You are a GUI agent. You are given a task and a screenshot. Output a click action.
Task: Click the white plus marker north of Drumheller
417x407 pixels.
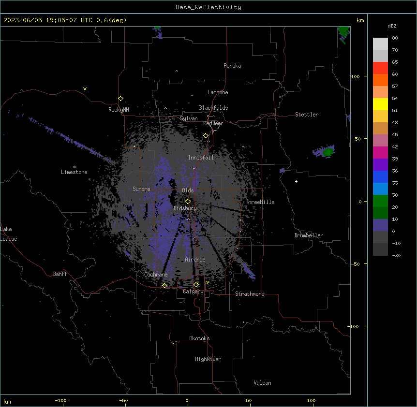[x=296, y=181]
